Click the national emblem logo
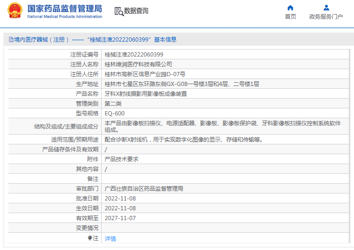 (x=15, y=10)
